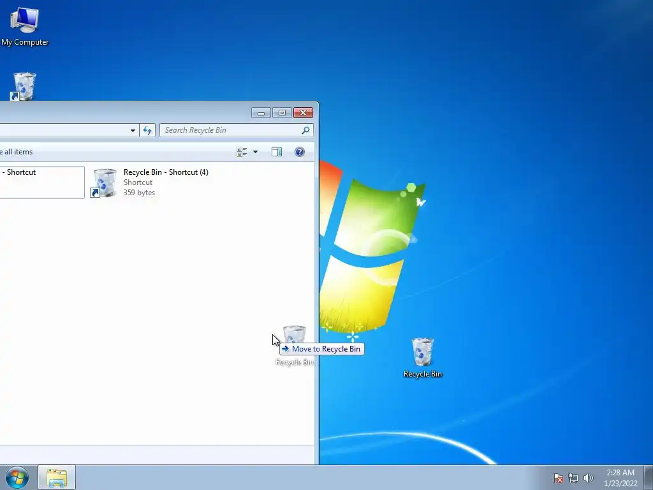The height and width of the screenshot is (490, 653).
Task: Click the Explorer taskbar button
Action: pyautogui.click(x=57, y=477)
